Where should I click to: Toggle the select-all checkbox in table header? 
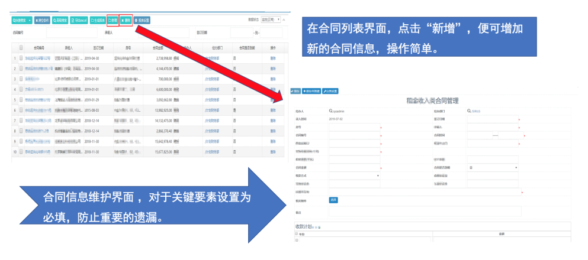(21, 47)
